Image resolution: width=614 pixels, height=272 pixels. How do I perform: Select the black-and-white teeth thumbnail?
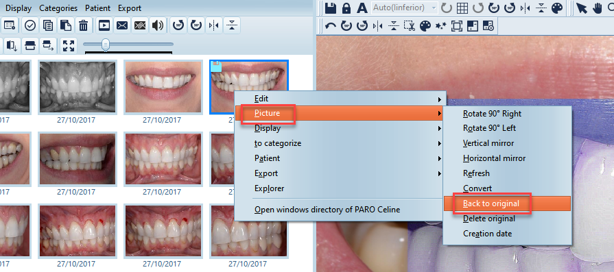tap(78, 87)
